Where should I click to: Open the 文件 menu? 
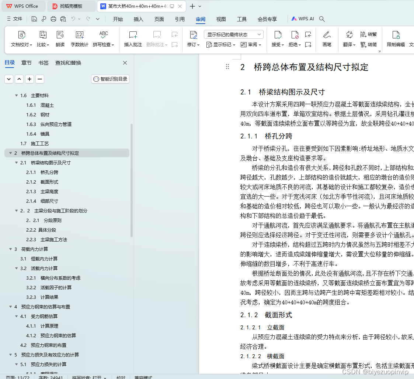(14, 19)
